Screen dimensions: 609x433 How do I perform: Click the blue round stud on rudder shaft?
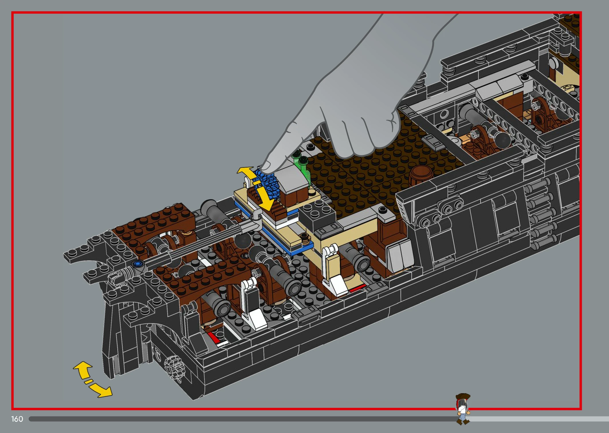[139, 263]
